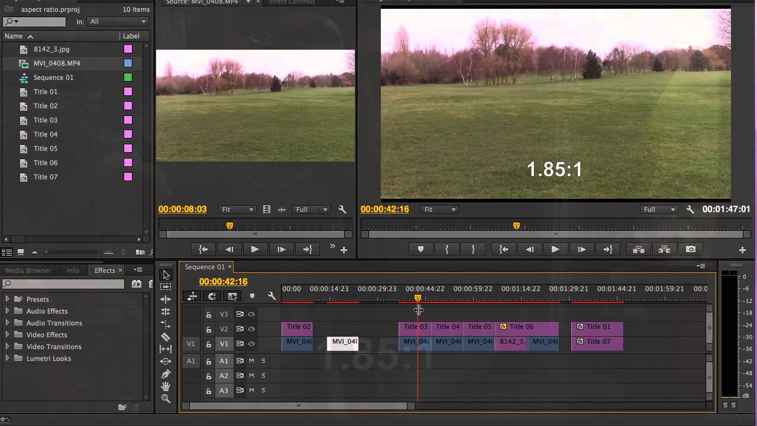The height and width of the screenshot is (426, 757).
Task: Click Mark In in Program monitor
Action: (447, 250)
